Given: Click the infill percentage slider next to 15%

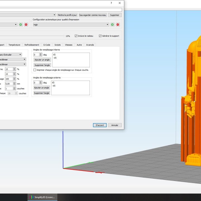Looking at the screenshot, I should 32,36.
